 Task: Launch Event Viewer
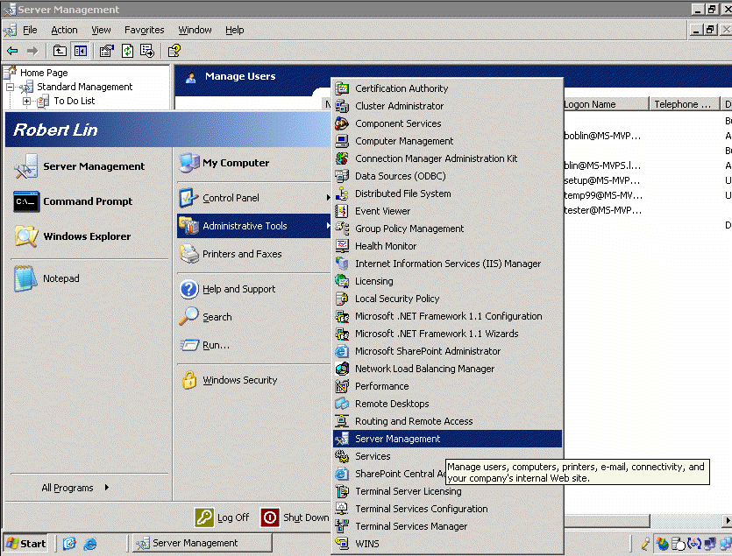click(x=447, y=211)
